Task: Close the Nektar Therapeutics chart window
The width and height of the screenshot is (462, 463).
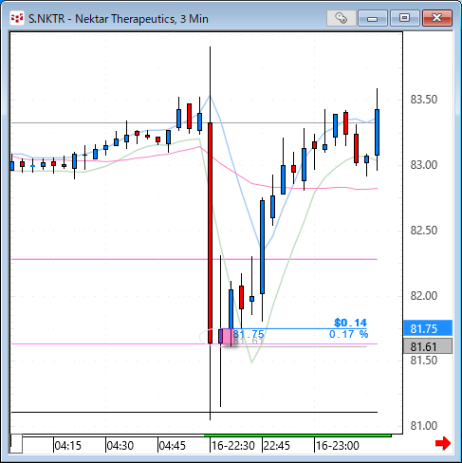Action: (x=437, y=18)
